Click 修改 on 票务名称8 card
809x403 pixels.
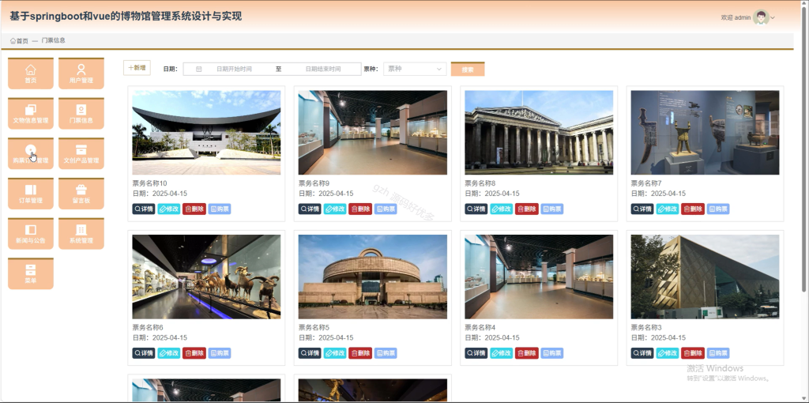click(x=502, y=209)
